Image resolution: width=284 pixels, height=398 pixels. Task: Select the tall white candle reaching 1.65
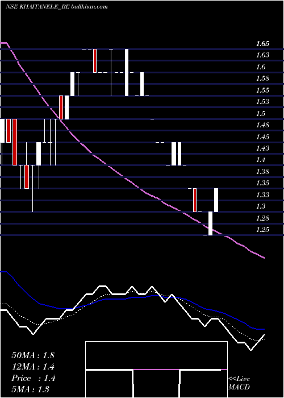tap(127, 72)
